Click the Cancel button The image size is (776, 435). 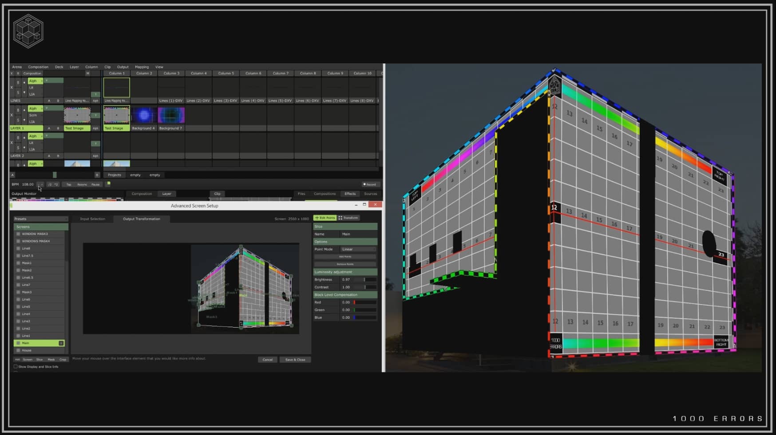point(267,360)
